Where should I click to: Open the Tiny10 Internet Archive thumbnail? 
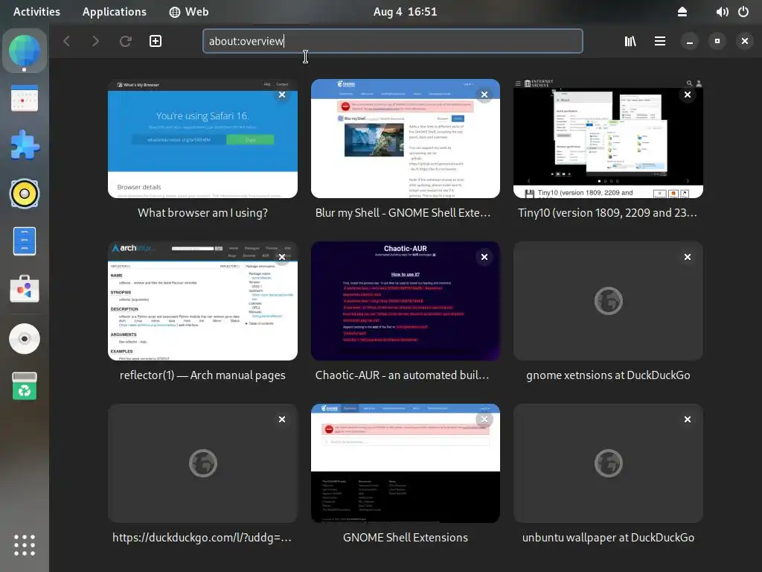608,139
